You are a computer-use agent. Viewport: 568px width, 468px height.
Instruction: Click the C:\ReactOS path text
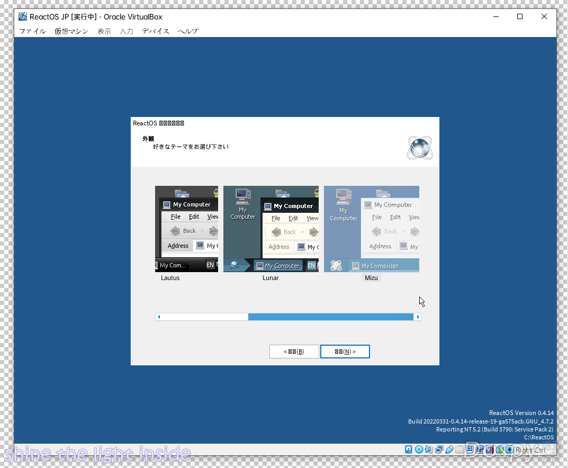pyautogui.click(x=539, y=437)
